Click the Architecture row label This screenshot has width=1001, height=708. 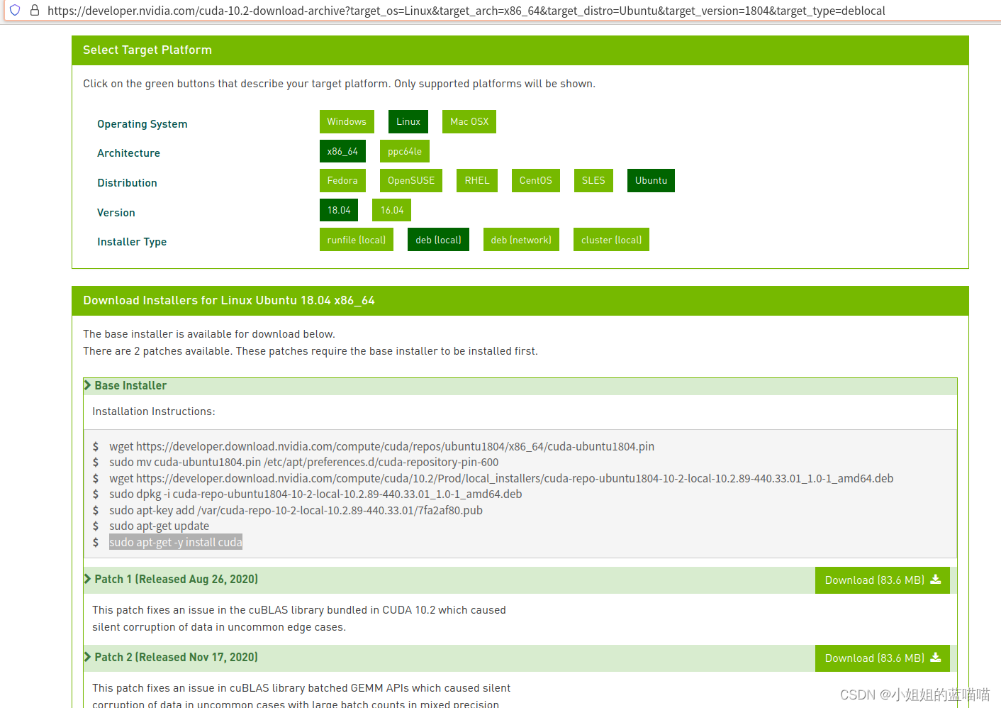click(x=128, y=153)
